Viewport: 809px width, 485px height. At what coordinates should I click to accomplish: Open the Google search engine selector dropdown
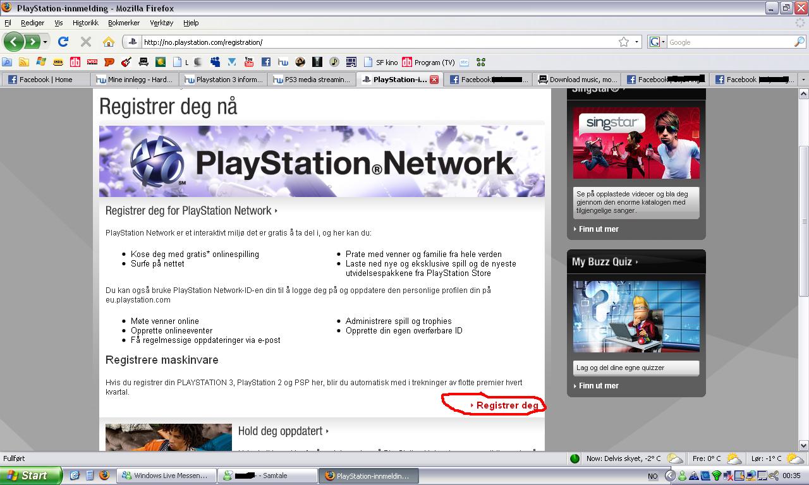pos(657,42)
